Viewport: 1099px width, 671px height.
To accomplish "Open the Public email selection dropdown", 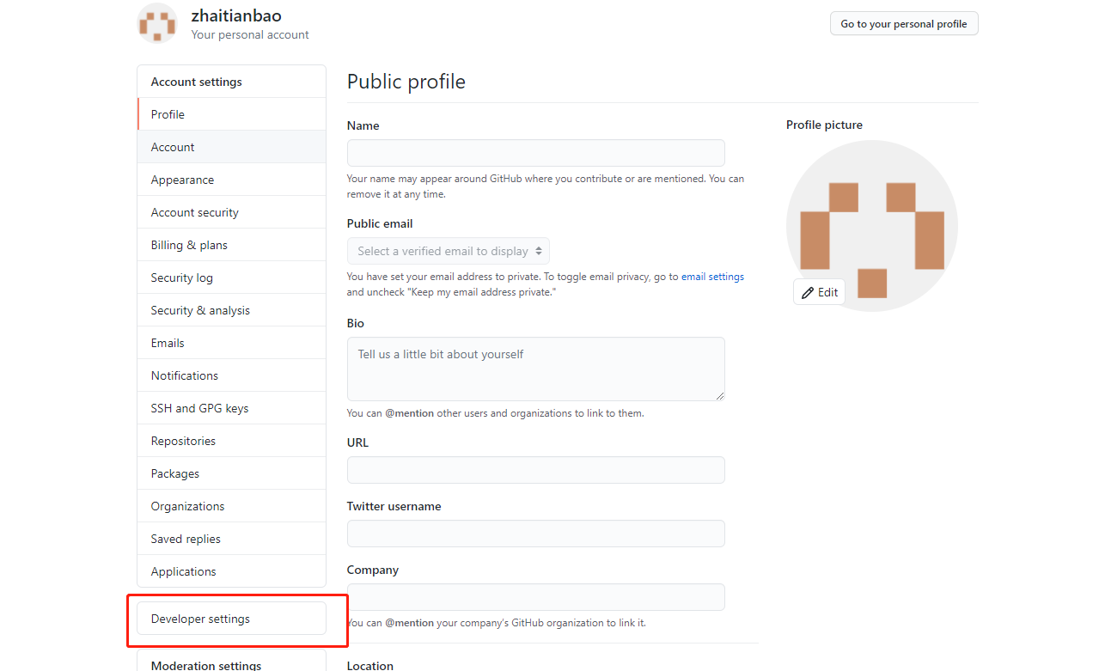I will [x=448, y=251].
